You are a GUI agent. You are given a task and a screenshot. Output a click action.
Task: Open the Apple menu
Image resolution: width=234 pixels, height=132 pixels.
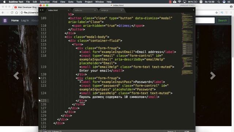pyautogui.click(x=4, y=2)
